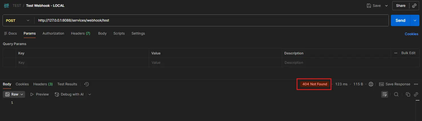This screenshot has width=422, height=121.
Task: Open the Raw format dropdown
Action: tap(14, 94)
